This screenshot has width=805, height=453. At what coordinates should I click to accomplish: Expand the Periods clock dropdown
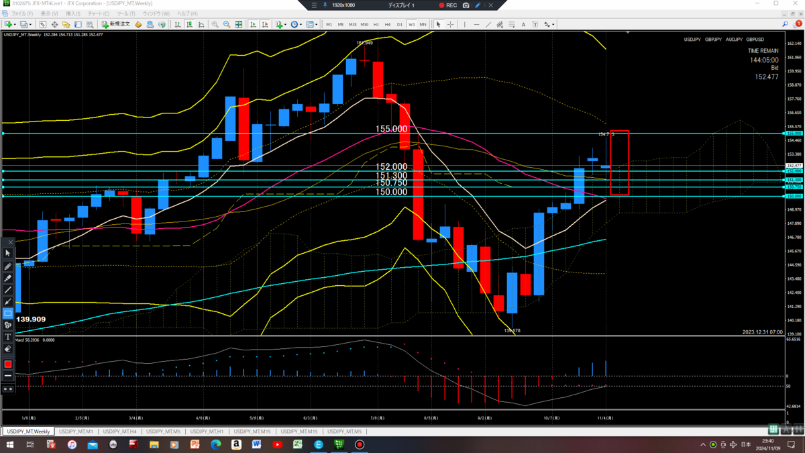pos(301,24)
